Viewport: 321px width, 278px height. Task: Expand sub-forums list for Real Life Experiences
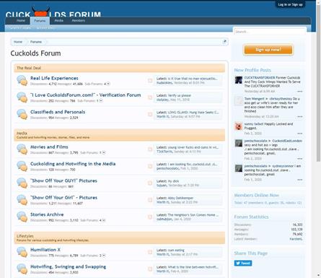click(x=108, y=84)
